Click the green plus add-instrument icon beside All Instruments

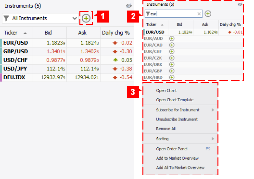[x=86, y=18]
